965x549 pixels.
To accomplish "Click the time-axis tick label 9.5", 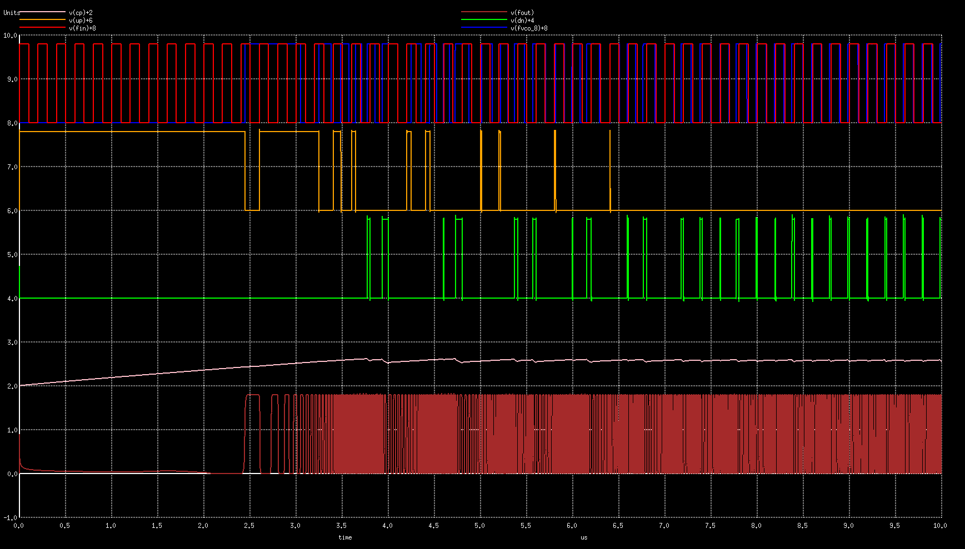I will (895, 526).
